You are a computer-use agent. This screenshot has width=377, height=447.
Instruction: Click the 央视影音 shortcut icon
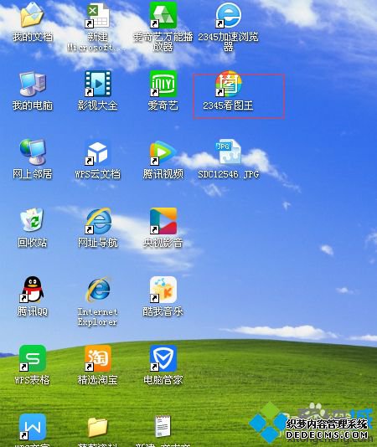pyautogui.click(x=163, y=221)
